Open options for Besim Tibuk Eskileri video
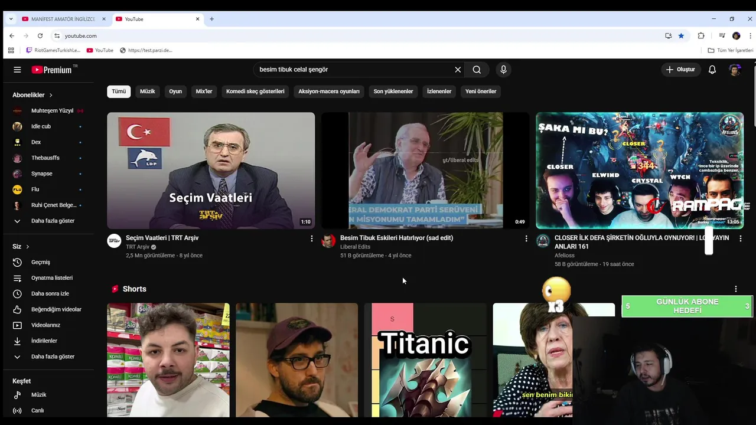The height and width of the screenshot is (425, 756). [x=526, y=238]
